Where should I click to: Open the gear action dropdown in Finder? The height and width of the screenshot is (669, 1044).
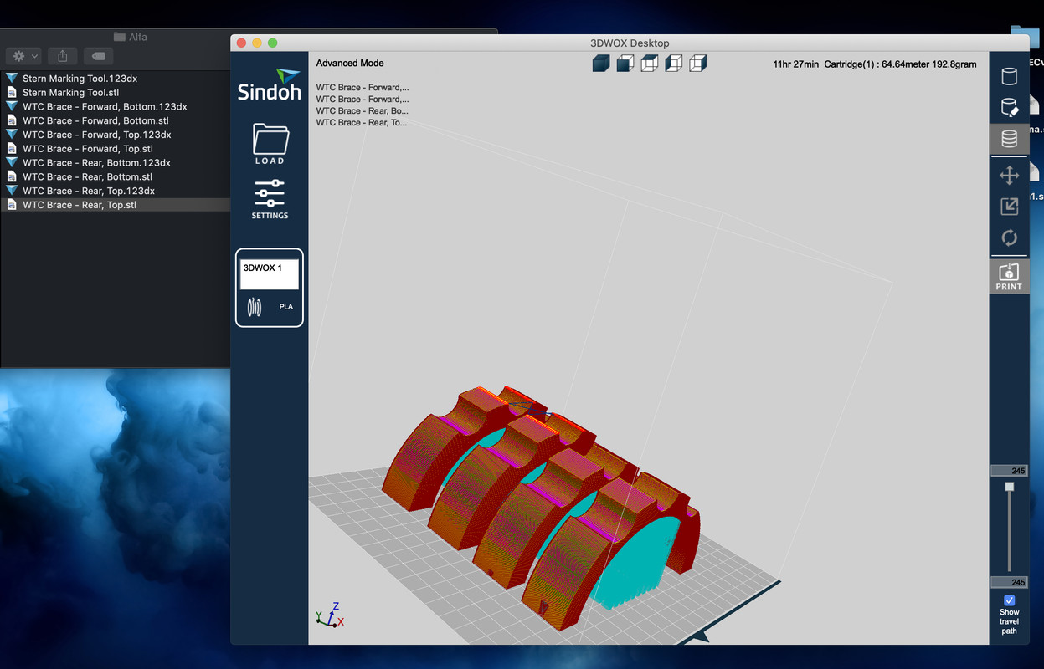[23, 56]
